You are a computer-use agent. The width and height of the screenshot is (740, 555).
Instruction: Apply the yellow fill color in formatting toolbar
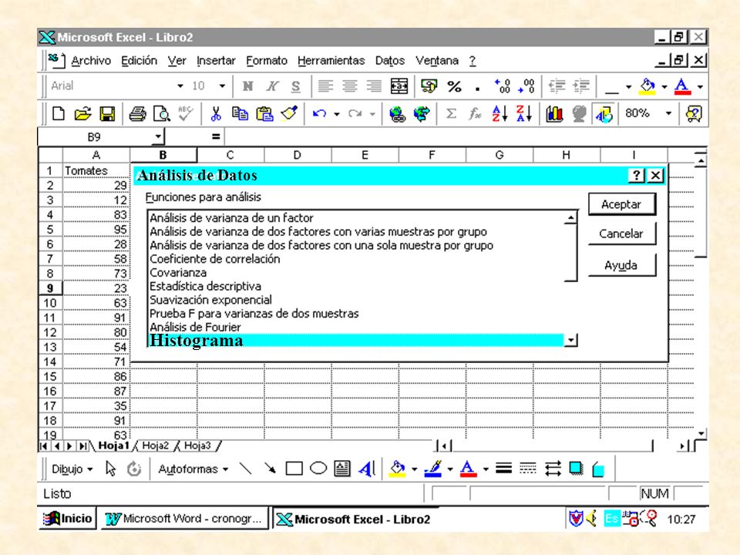[647, 86]
